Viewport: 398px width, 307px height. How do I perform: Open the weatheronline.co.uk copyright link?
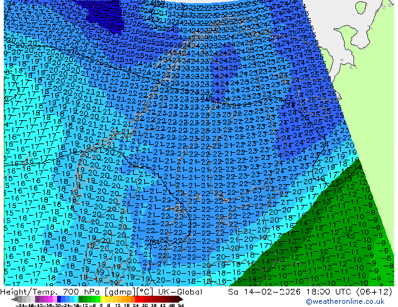345,301
